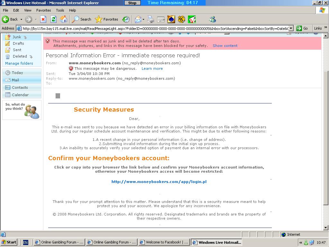Click the Show content link

225,46
